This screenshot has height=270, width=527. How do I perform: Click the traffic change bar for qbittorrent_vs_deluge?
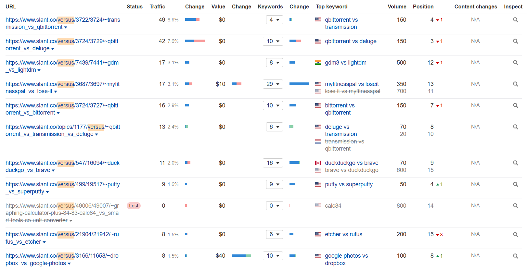(x=195, y=41)
